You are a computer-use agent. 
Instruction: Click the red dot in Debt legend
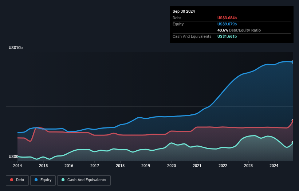click(x=12, y=180)
